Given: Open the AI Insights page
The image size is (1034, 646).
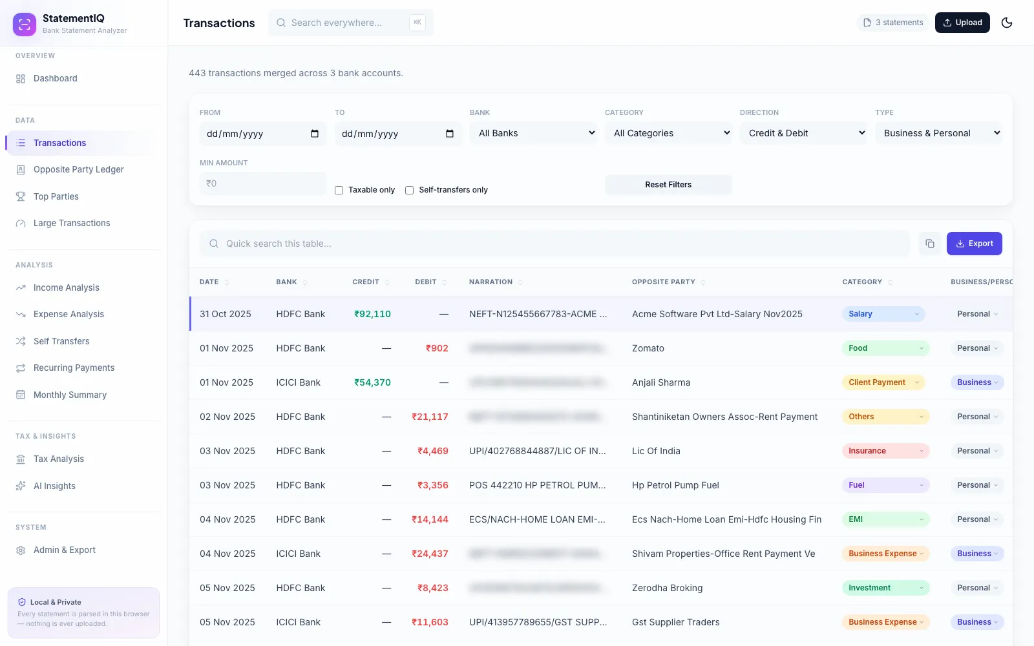Looking at the screenshot, I should point(83,486).
